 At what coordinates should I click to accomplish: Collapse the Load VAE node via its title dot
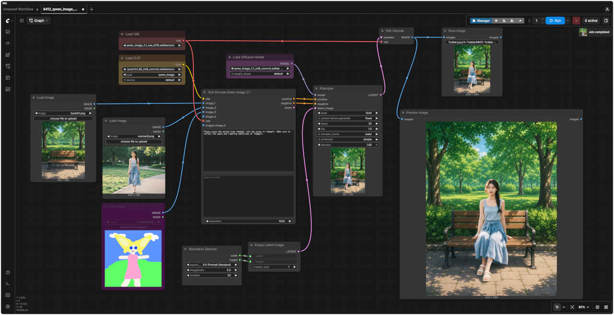122,34
